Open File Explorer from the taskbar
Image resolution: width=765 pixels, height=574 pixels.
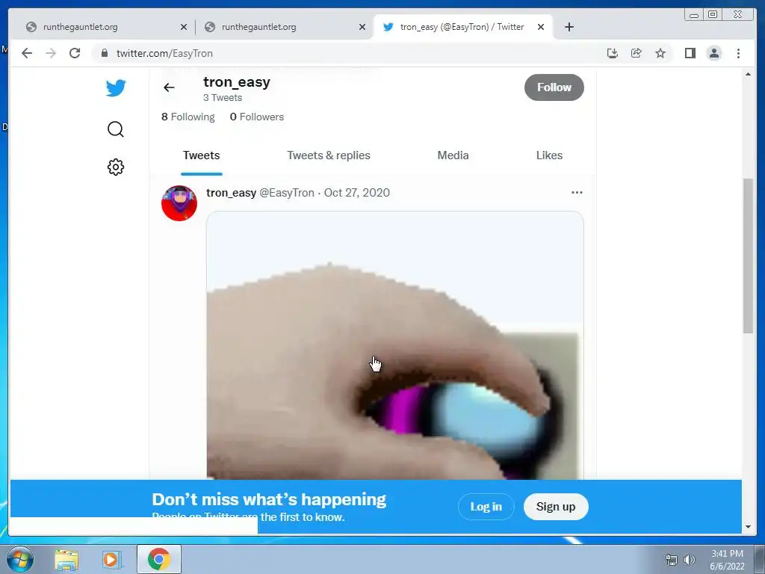click(x=66, y=559)
